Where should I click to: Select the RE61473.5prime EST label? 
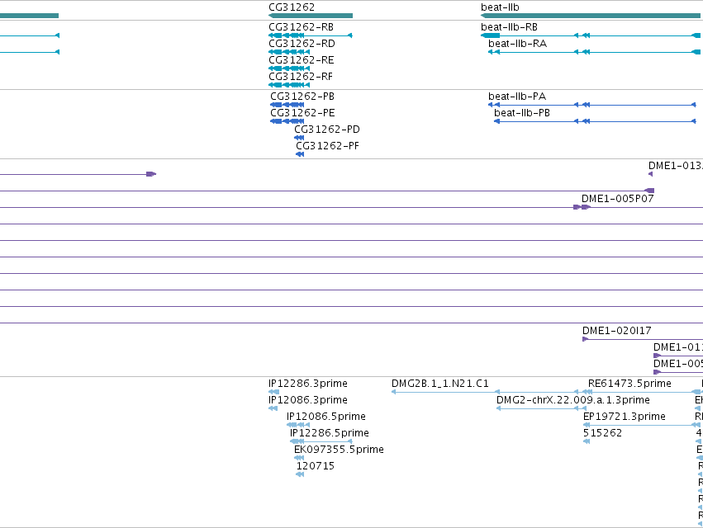(629, 384)
